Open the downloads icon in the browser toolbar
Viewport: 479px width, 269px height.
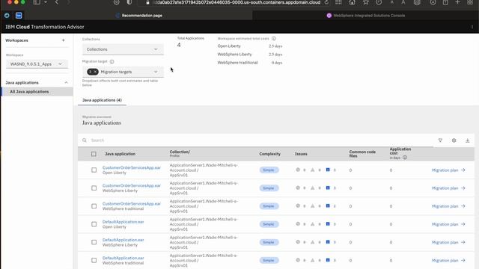pos(433,2)
